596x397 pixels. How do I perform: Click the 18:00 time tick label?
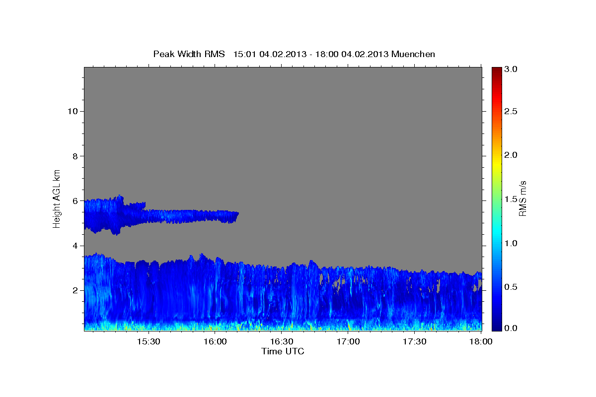(481, 341)
